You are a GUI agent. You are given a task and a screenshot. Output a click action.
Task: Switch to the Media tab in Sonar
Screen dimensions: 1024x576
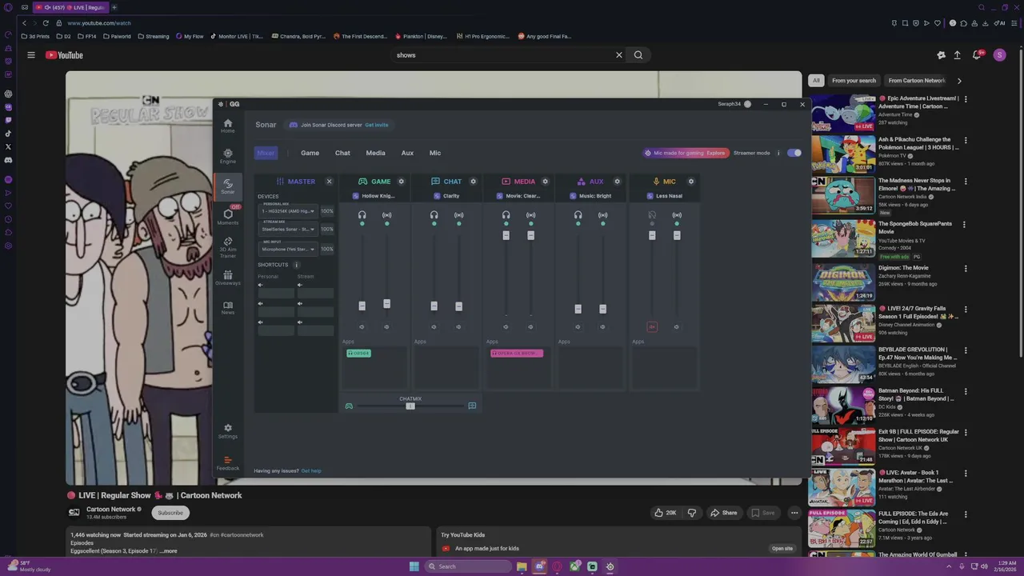click(375, 153)
